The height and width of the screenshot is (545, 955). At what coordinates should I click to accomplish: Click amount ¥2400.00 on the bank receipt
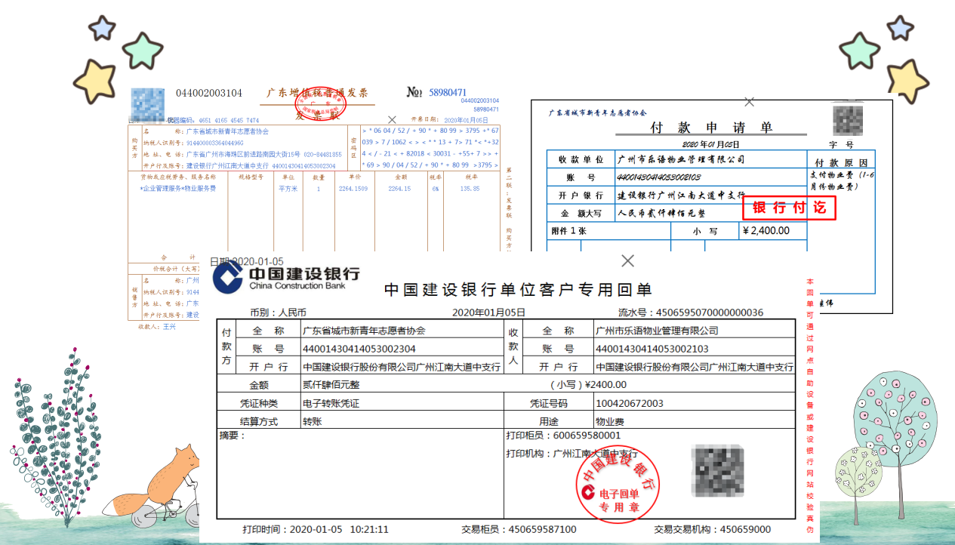pyautogui.click(x=605, y=385)
